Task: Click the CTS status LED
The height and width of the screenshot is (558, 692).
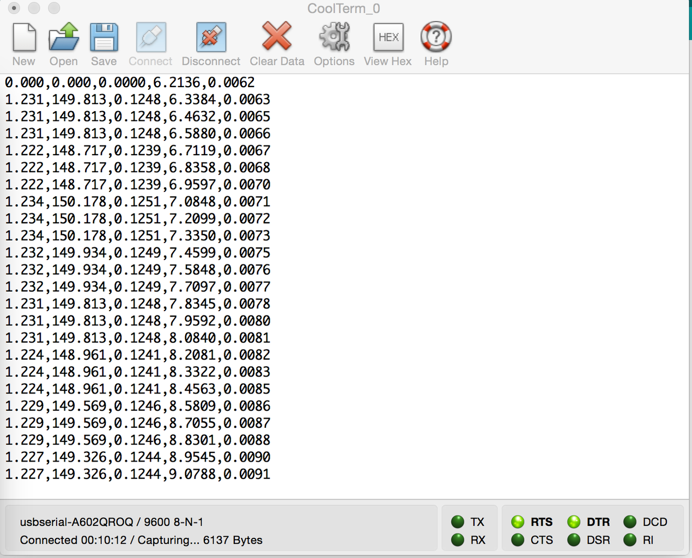Action: (x=518, y=540)
